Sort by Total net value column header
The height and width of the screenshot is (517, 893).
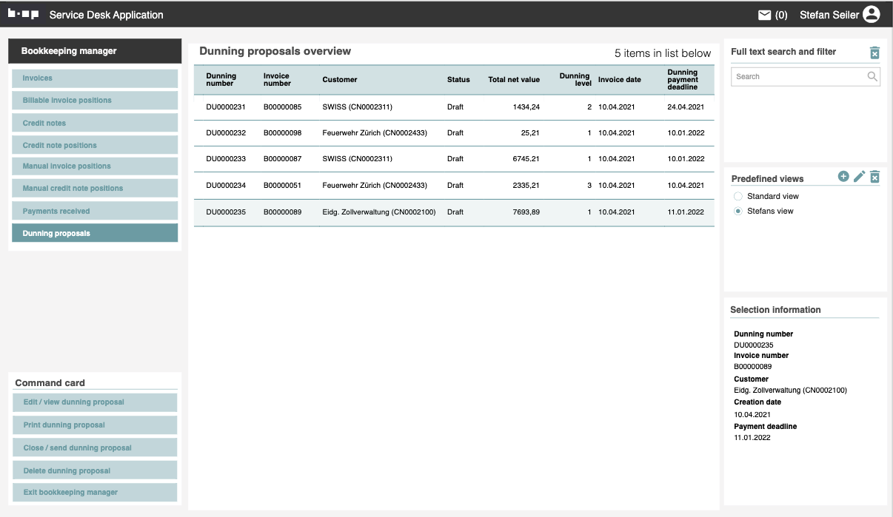[514, 80]
